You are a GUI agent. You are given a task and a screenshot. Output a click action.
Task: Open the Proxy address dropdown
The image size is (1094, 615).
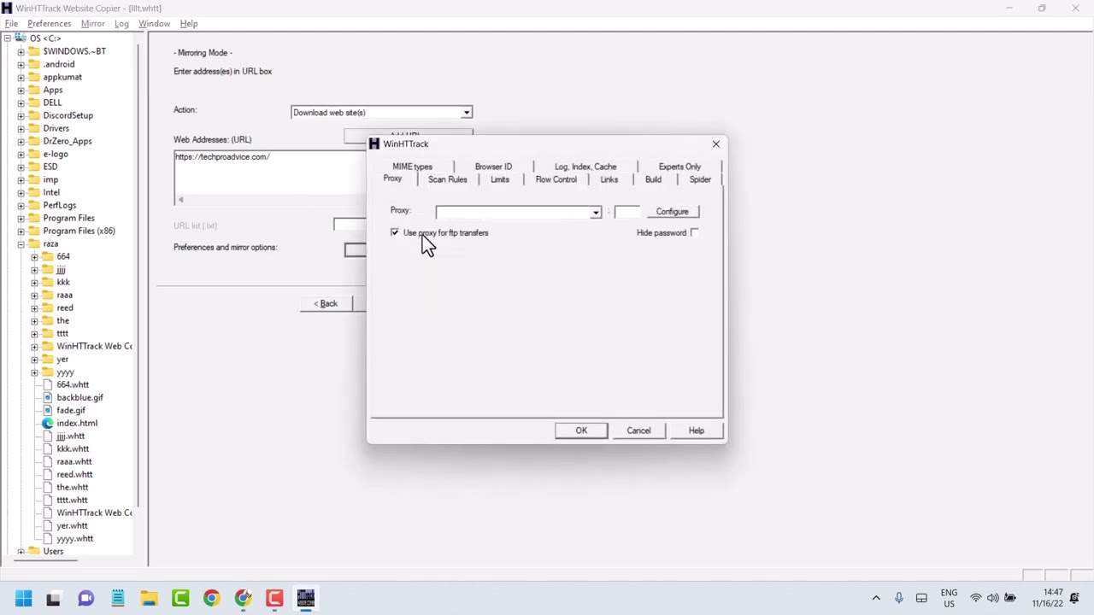point(596,212)
